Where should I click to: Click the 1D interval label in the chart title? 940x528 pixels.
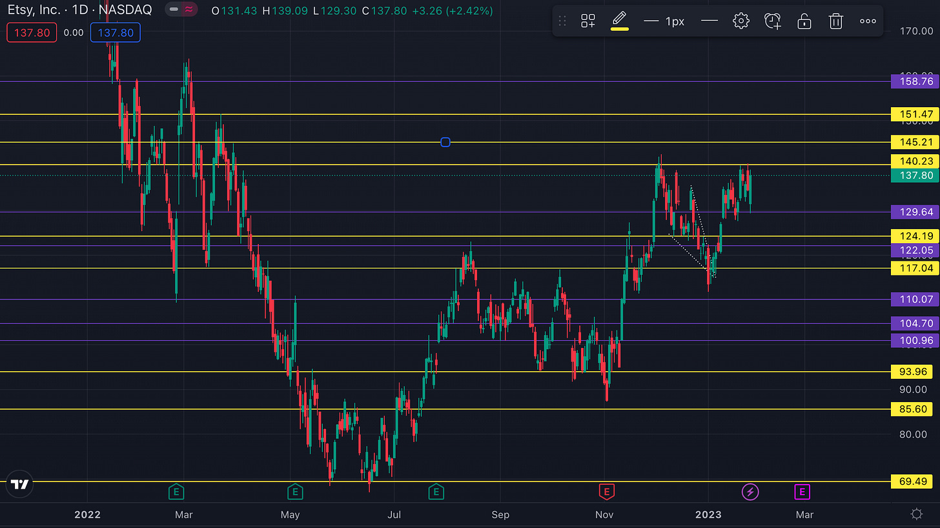[x=80, y=10]
